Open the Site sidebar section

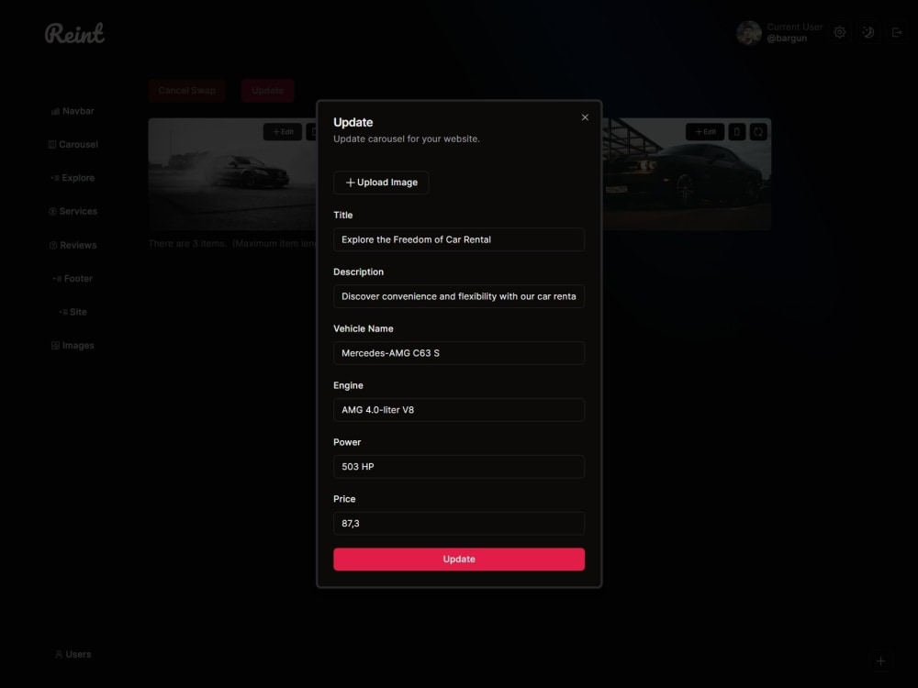tap(73, 312)
